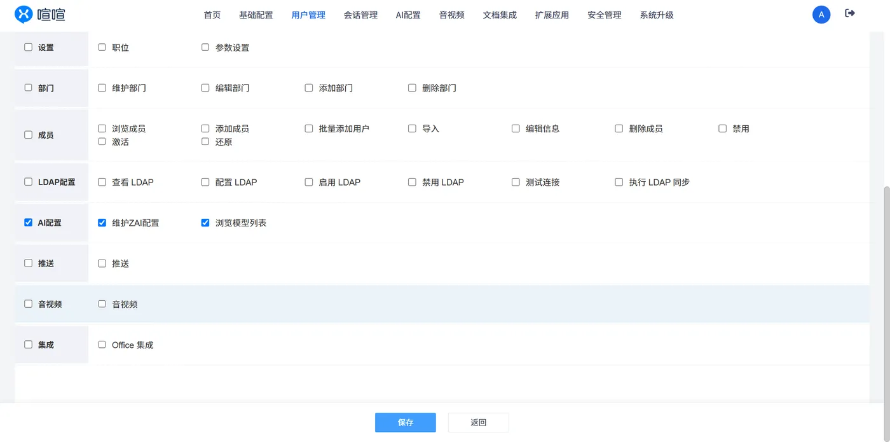Enable 参数设置 permission
The width and height of the screenshot is (890, 442).
(205, 47)
